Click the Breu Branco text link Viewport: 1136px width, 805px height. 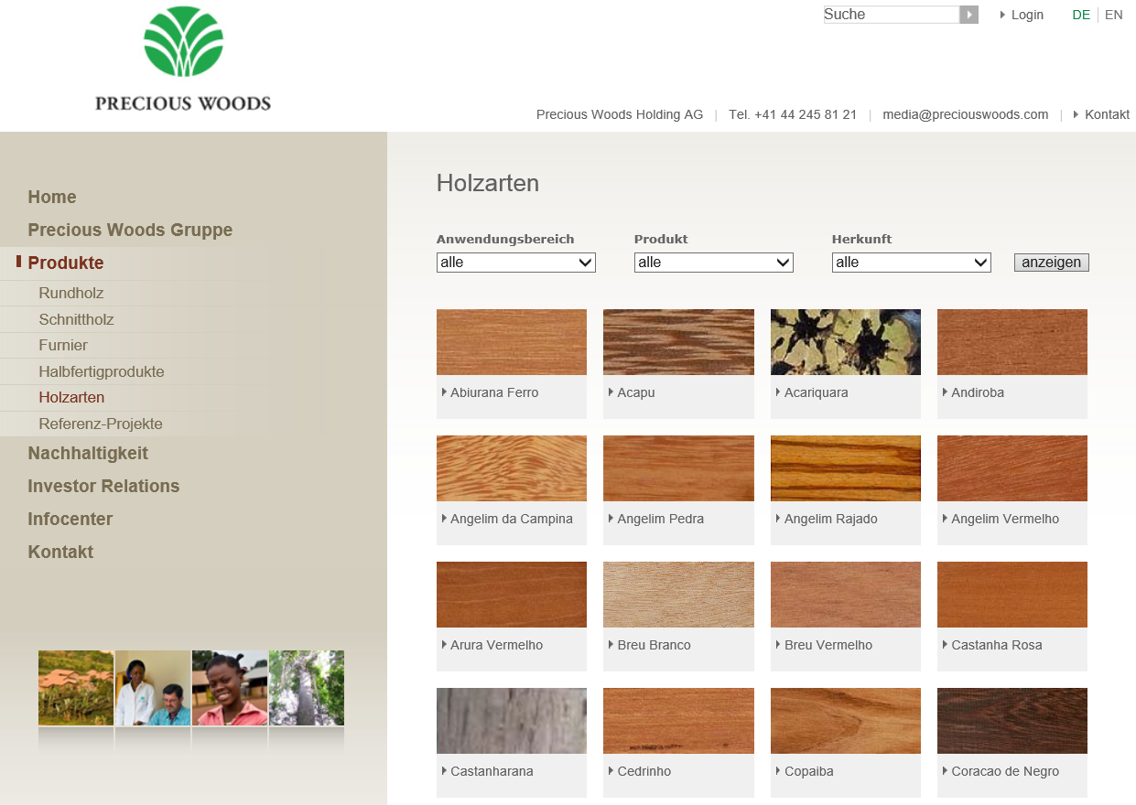[655, 645]
